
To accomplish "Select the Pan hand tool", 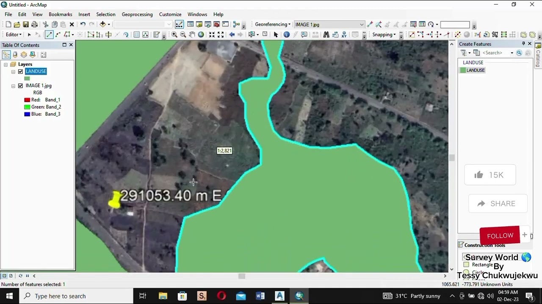I will click(192, 35).
